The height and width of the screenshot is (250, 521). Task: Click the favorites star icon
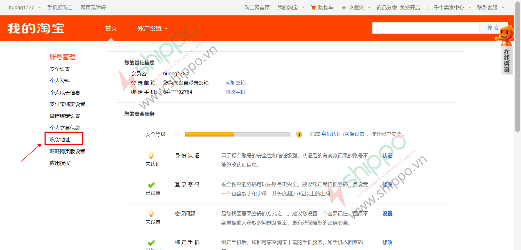coord(344,8)
